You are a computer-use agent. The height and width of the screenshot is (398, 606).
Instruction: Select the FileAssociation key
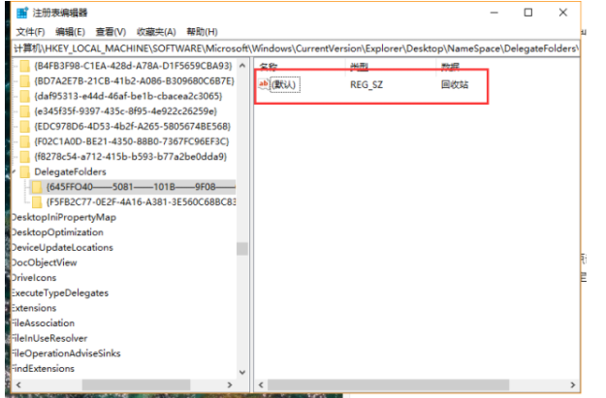pos(42,323)
